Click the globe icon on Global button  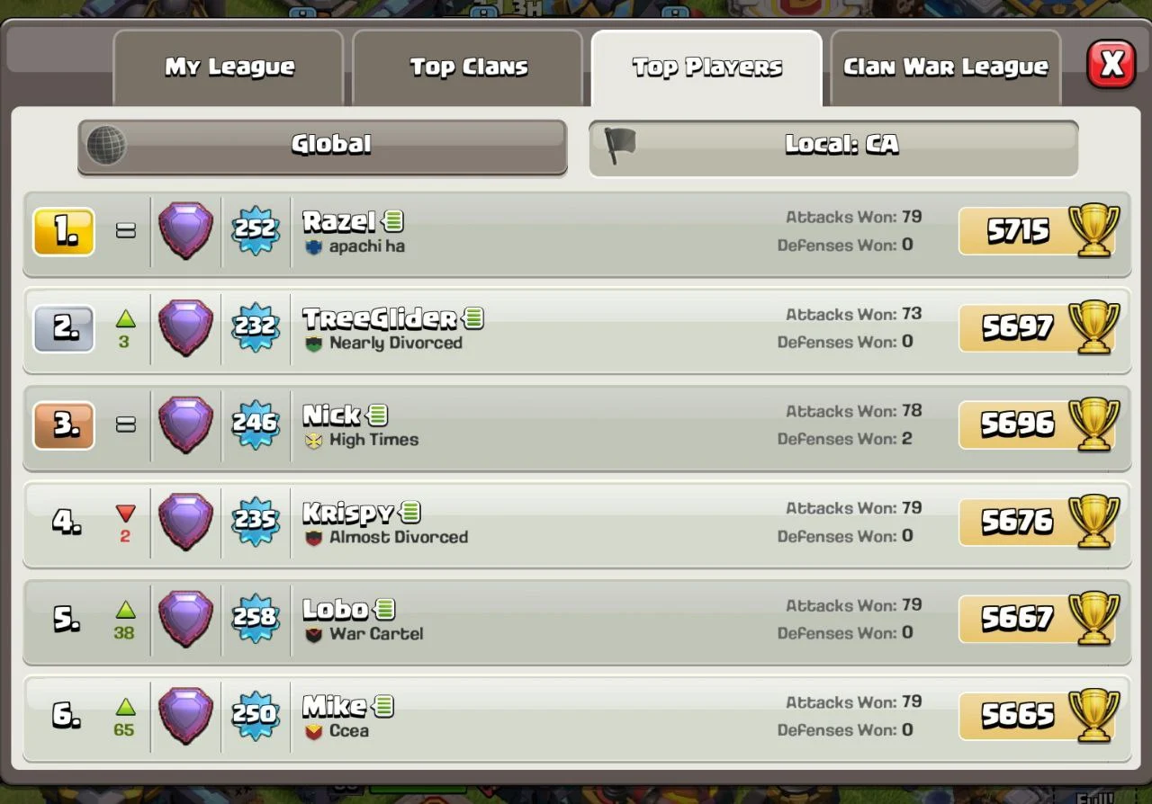[x=106, y=145]
